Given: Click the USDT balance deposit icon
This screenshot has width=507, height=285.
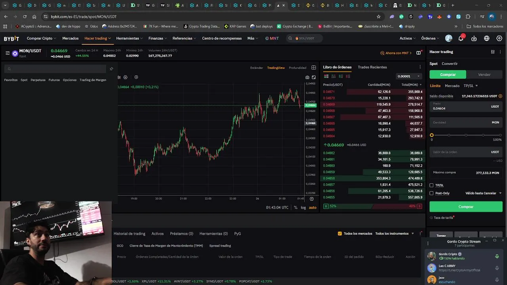Looking at the screenshot, I should (500, 96).
